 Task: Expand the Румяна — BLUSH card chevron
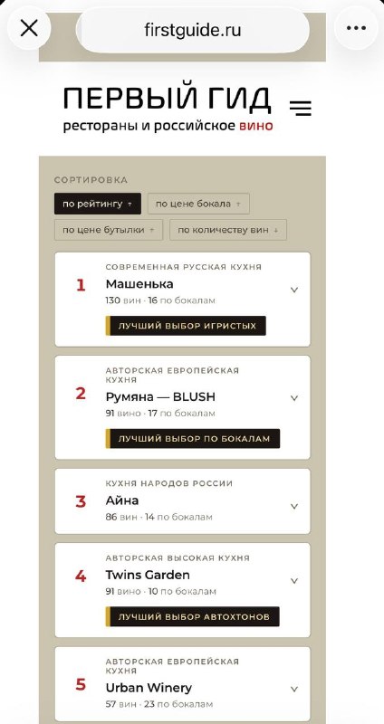pyautogui.click(x=294, y=398)
